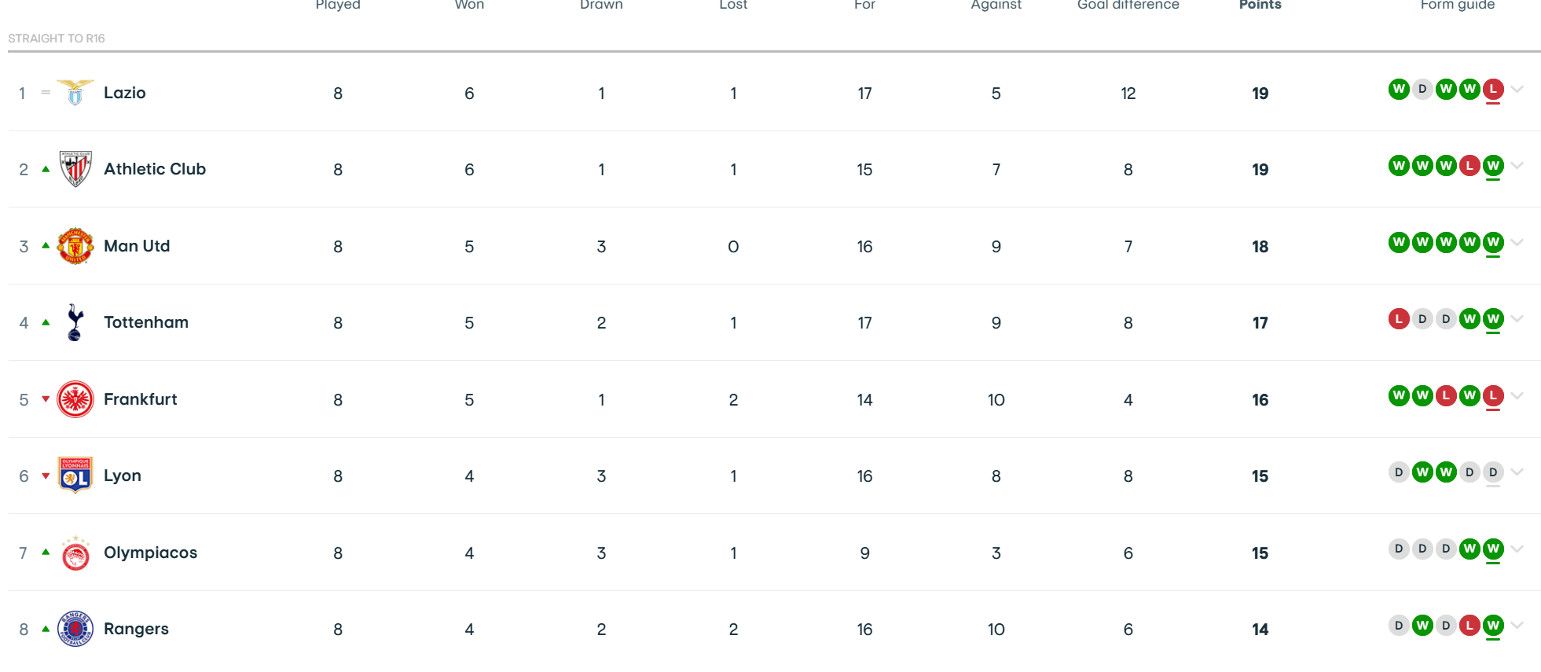Image resolution: width=1541 pixels, height=672 pixels.
Task: Expand Lazio's form guide chevron
Action: (x=1517, y=89)
